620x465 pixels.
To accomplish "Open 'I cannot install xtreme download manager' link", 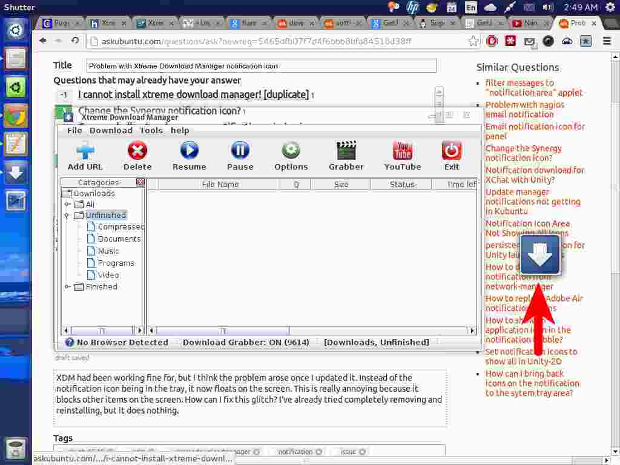I will tap(193, 94).
